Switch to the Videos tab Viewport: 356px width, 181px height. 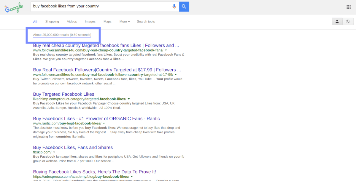click(72, 22)
